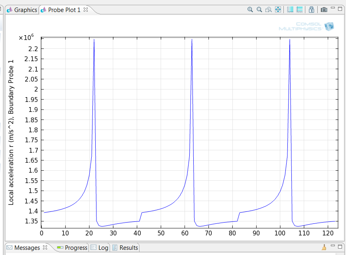The width and height of the screenshot is (346, 255).
Task: Switch to the Graphics tab
Action: pyautogui.click(x=22, y=10)
